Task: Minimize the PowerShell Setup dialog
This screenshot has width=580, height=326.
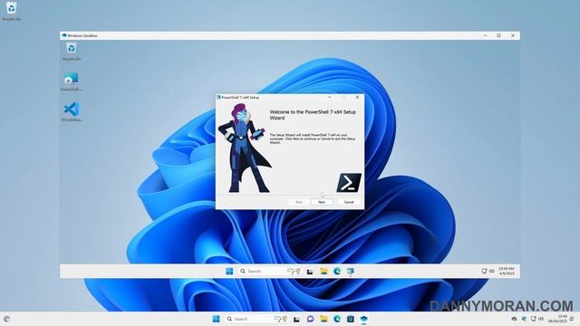Action: (330, 97)
